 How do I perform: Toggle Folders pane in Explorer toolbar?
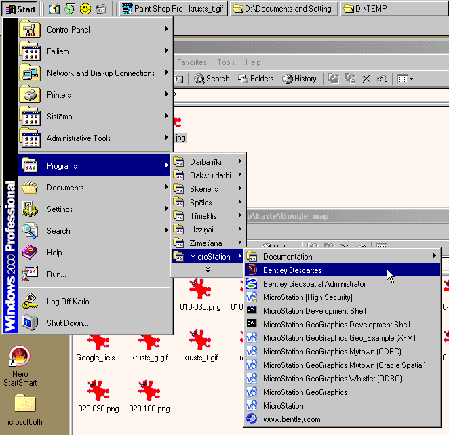(x=256, y=79)
